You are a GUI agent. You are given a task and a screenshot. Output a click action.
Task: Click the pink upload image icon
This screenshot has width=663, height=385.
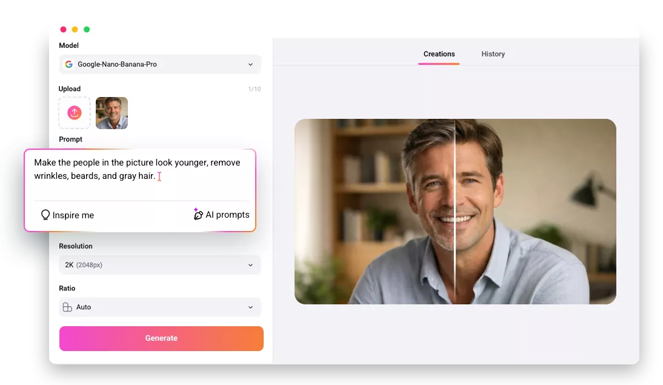click(75, 113)
